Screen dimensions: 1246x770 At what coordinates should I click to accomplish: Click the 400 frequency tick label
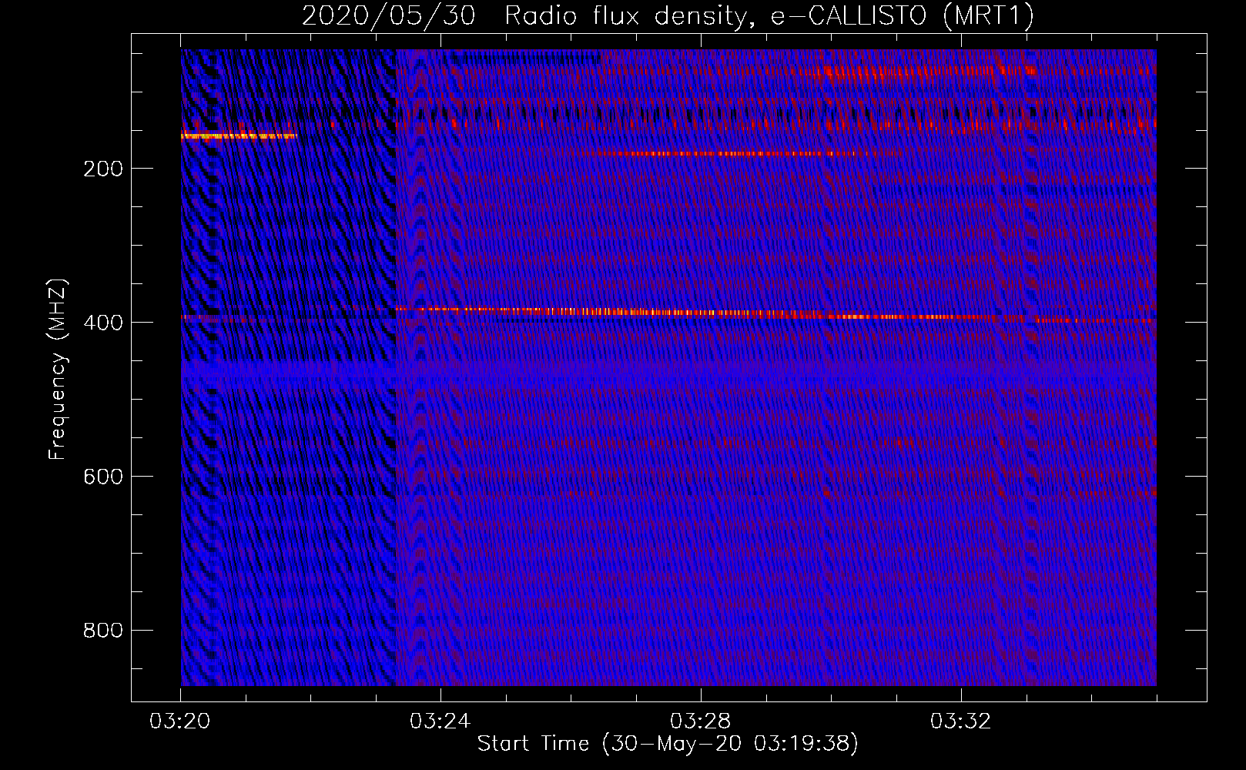click(x=103, y=323)
